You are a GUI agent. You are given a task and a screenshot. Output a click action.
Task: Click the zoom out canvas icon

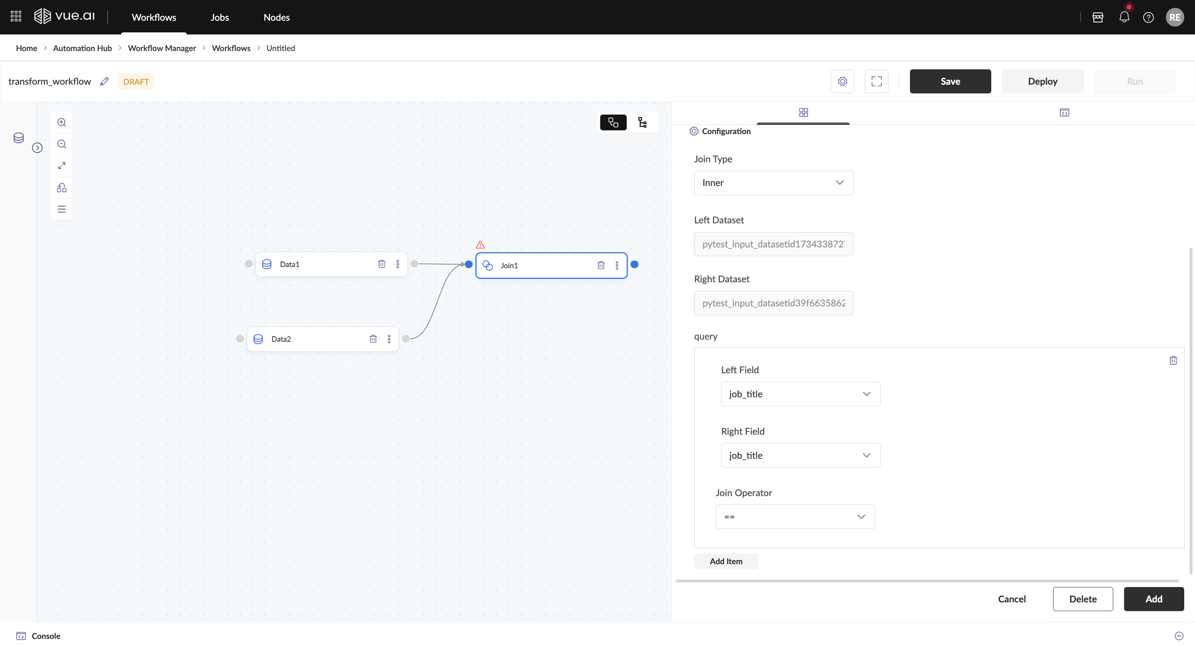(x=62, y=144)
